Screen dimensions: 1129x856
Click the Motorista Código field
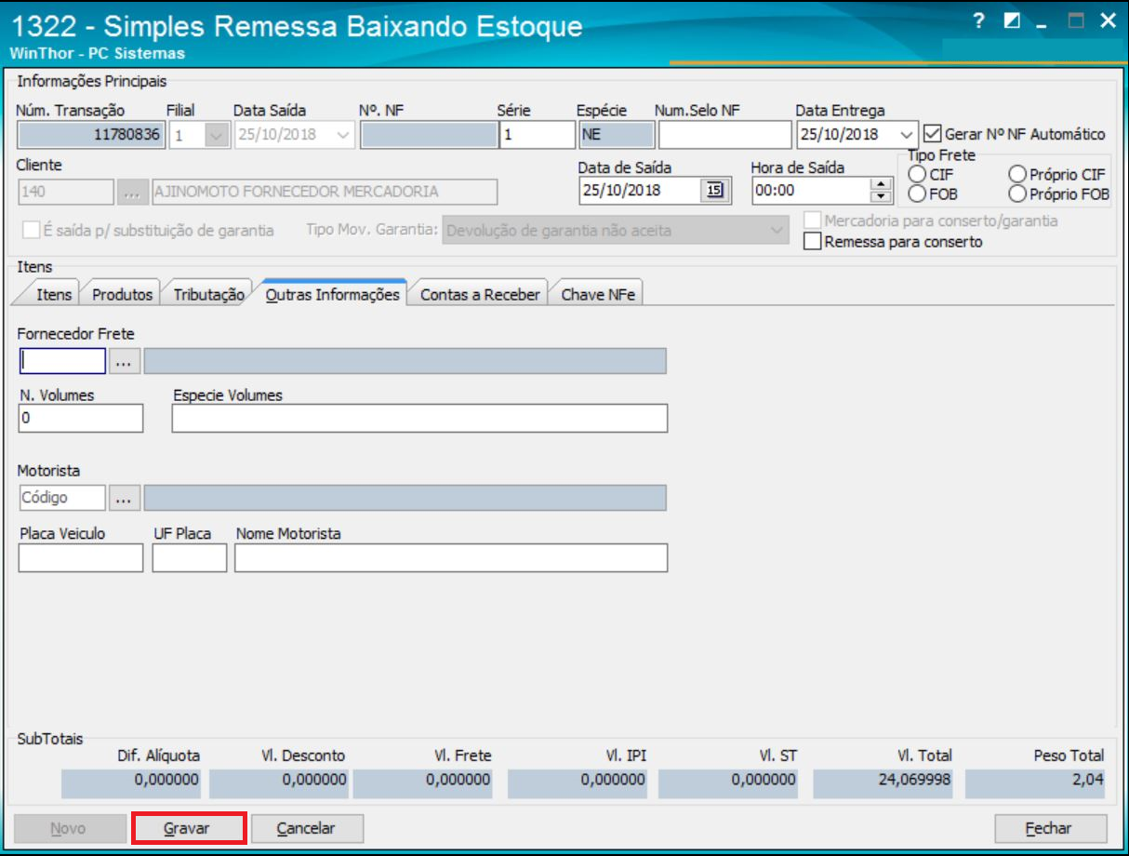[x=62, y=498]
